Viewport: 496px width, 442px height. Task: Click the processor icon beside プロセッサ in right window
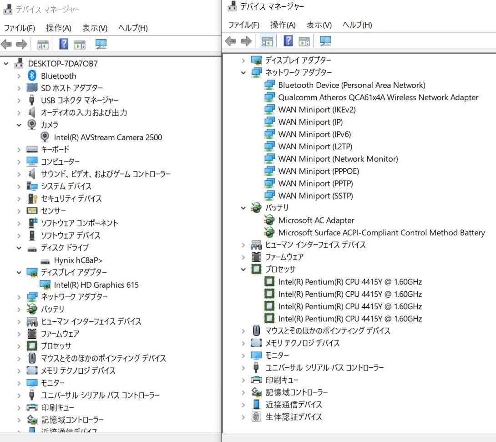pos(256,269)
